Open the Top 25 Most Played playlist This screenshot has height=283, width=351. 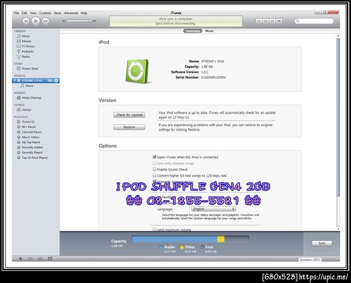36,158
